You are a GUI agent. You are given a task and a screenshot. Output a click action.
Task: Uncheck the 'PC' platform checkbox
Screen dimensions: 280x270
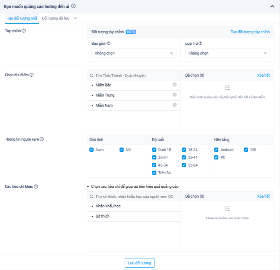click(216, 157)
